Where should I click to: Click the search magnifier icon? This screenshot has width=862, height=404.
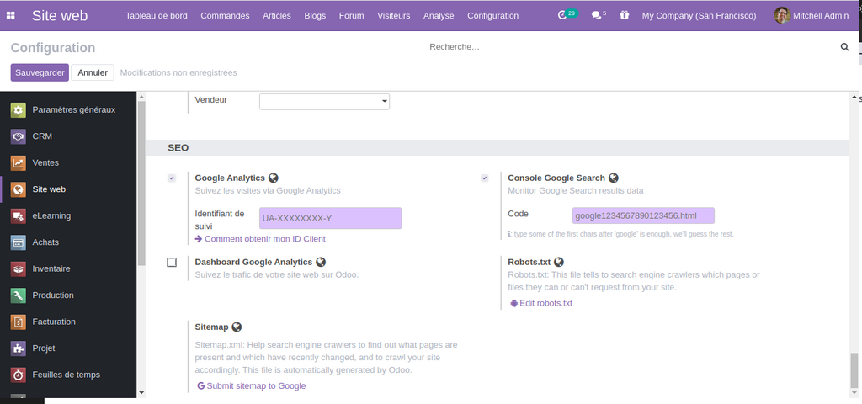(x=844, y=48)
